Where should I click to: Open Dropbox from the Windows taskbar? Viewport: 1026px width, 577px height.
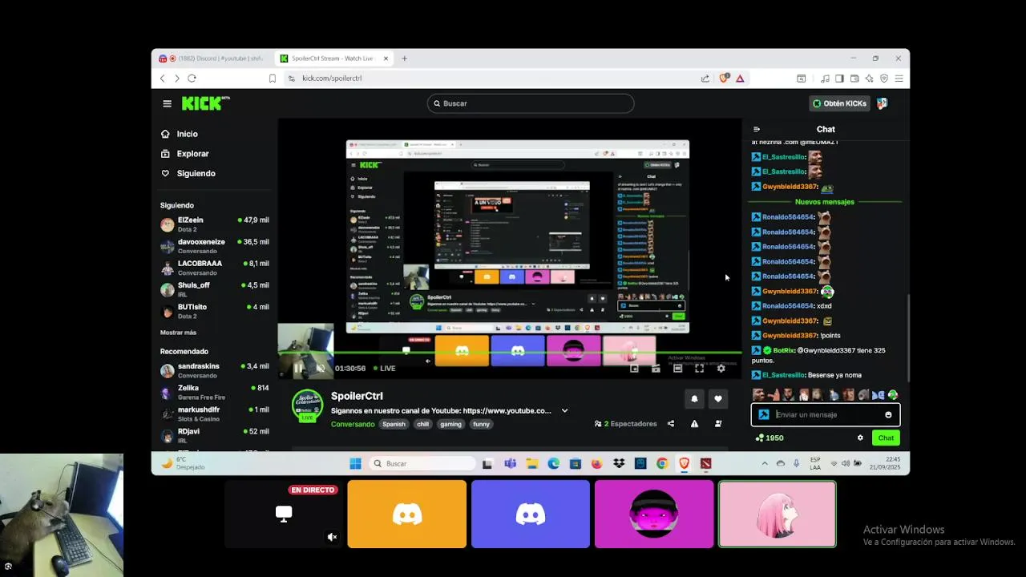point(619,463)
